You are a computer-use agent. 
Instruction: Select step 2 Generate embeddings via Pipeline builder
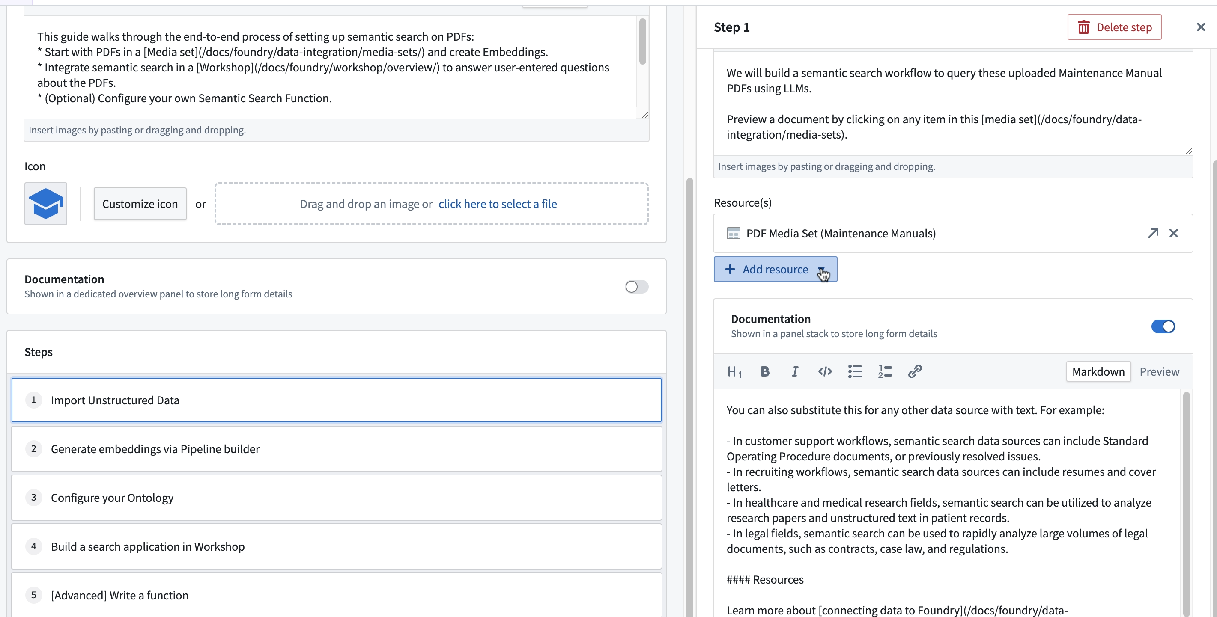point(337,448)
